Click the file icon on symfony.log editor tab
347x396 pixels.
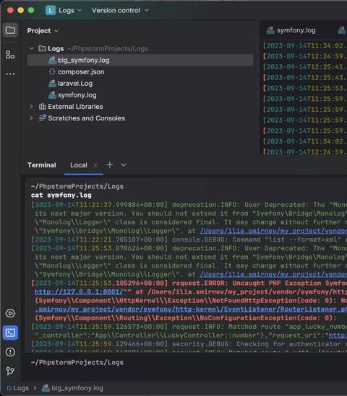tap(270, 30)
